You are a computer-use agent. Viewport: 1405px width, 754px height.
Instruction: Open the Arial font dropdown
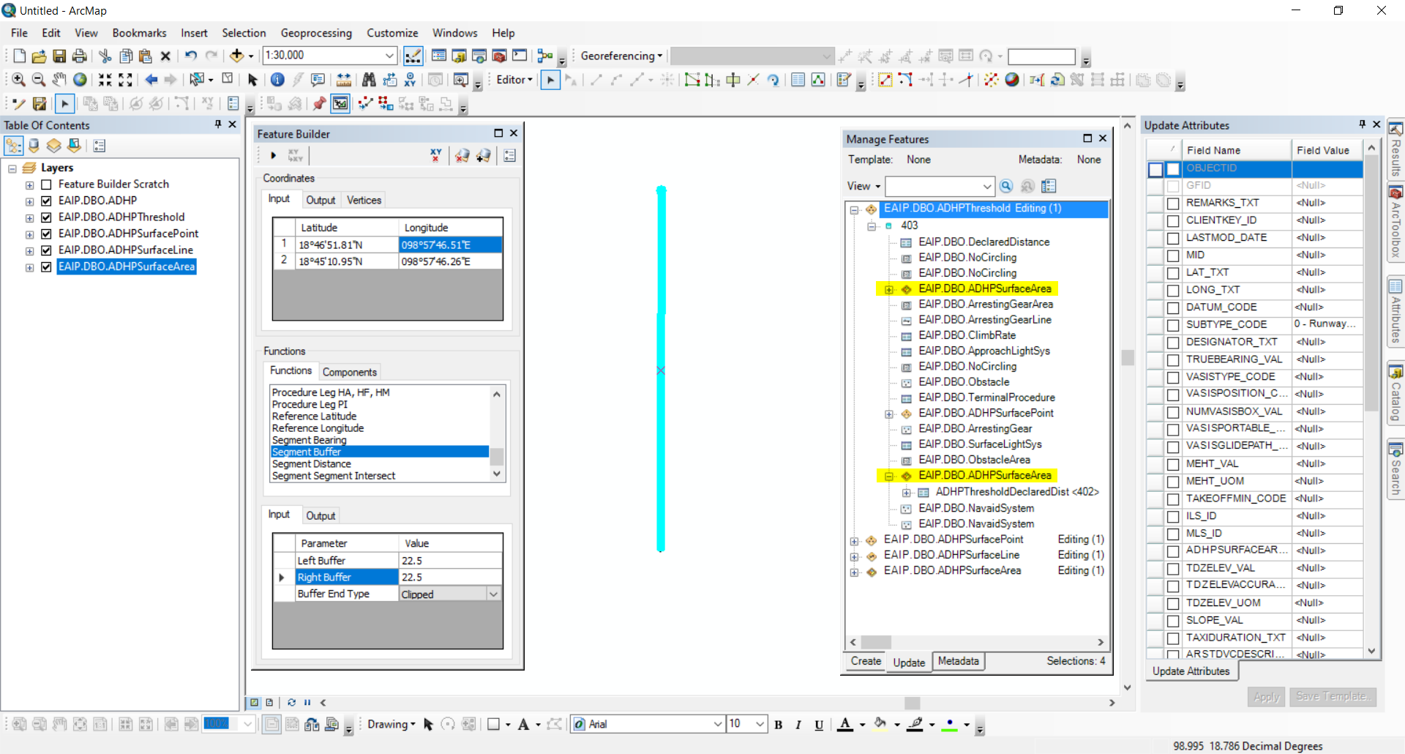[x=718, y=725]
